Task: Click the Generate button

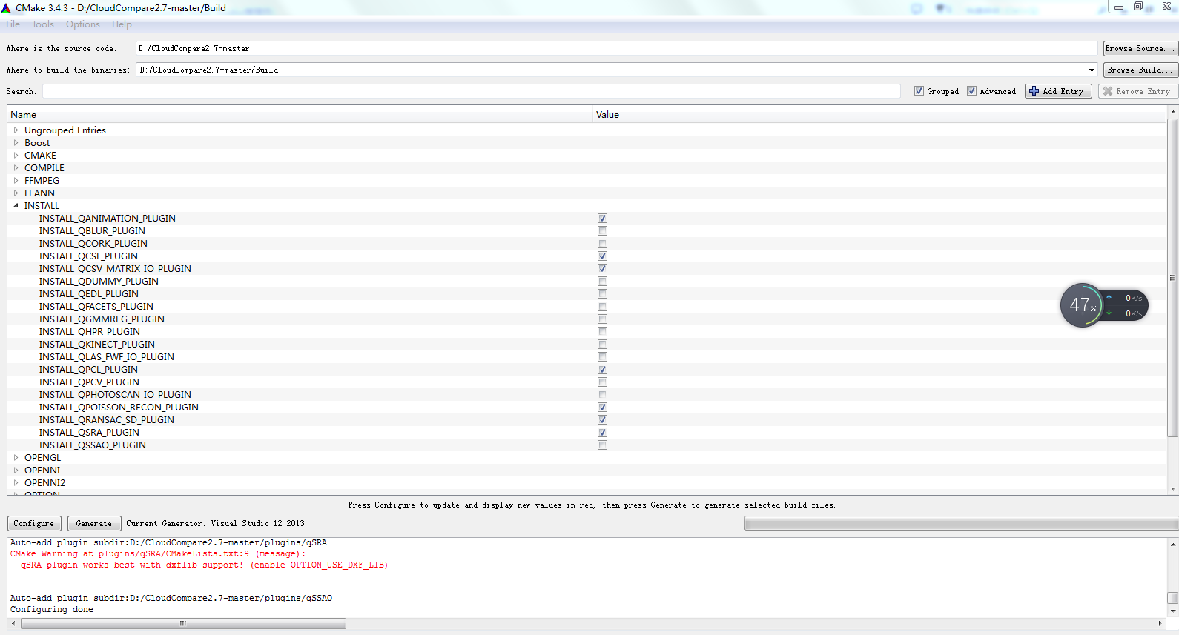Action: 94,523
